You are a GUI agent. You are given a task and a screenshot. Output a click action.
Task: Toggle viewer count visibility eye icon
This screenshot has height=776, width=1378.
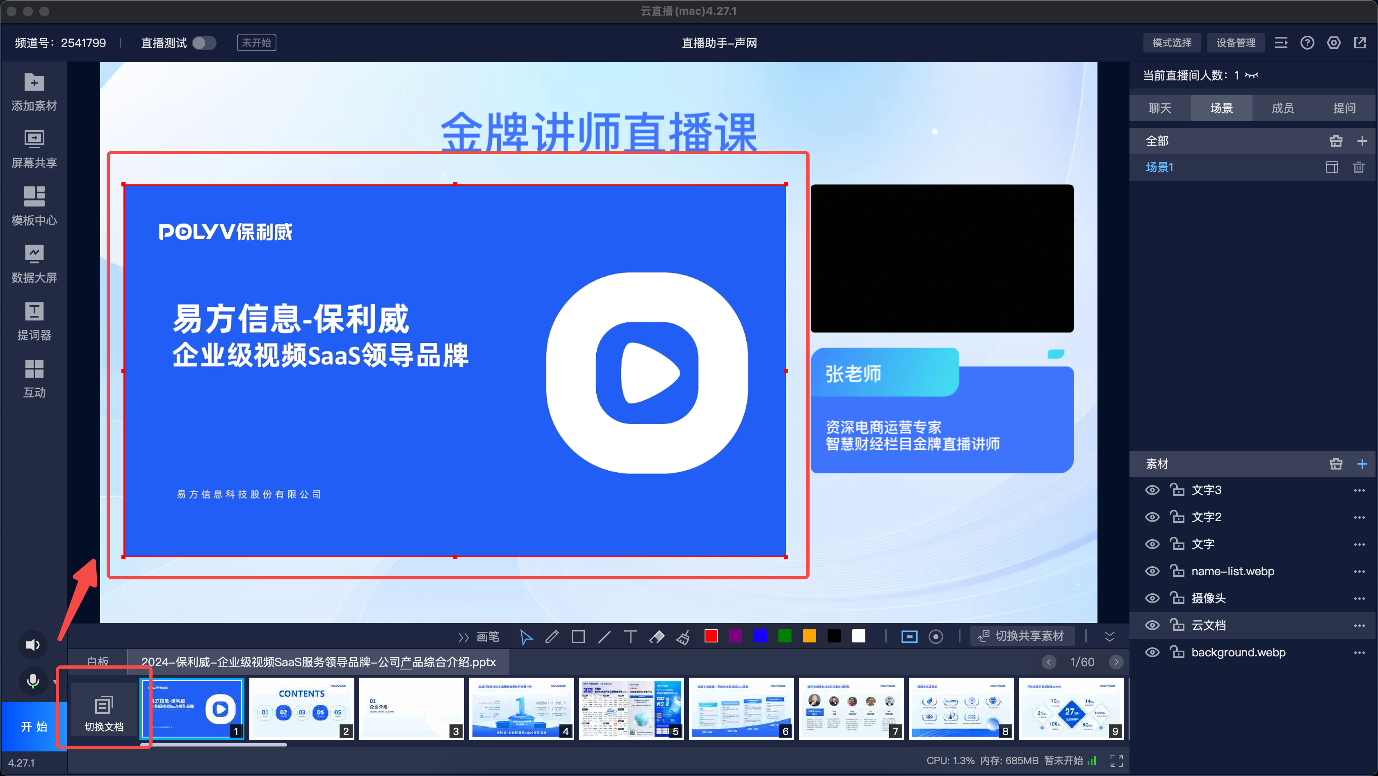(x=1252, y=75)
